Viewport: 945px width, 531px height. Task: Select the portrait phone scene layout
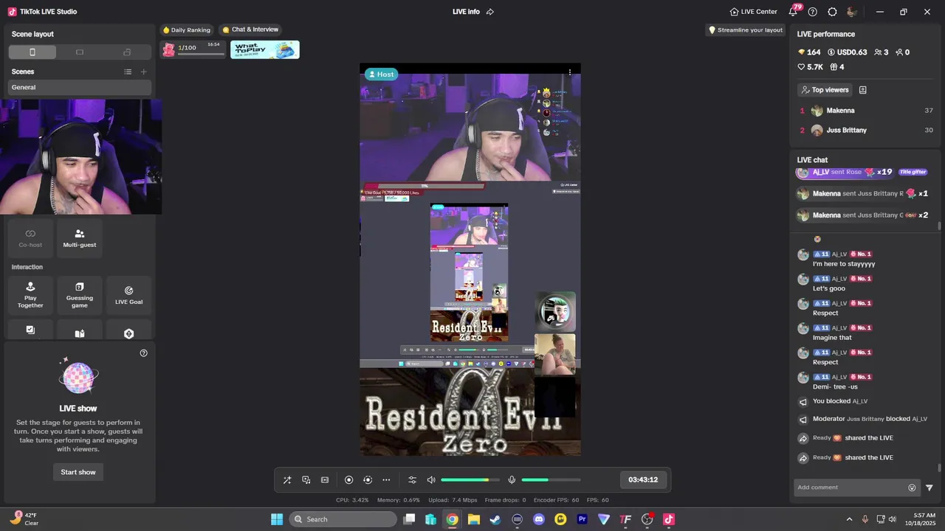pyautogui.click(x=32, y=52)
